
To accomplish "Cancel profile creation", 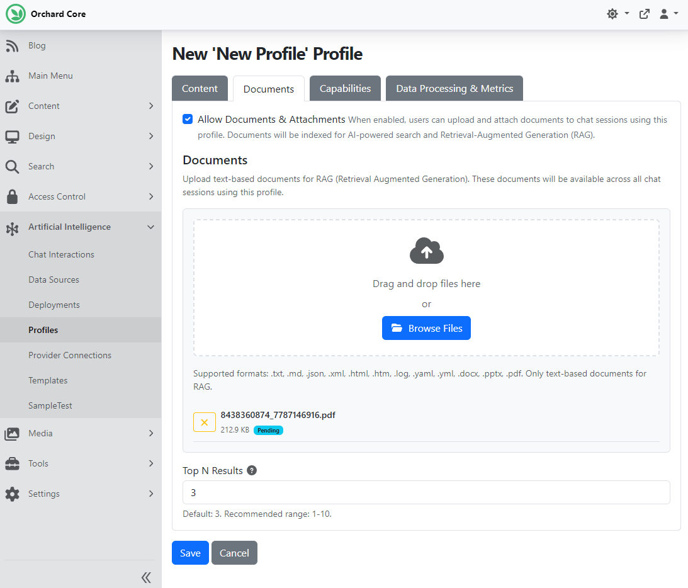I will click(x=234, y=553).
